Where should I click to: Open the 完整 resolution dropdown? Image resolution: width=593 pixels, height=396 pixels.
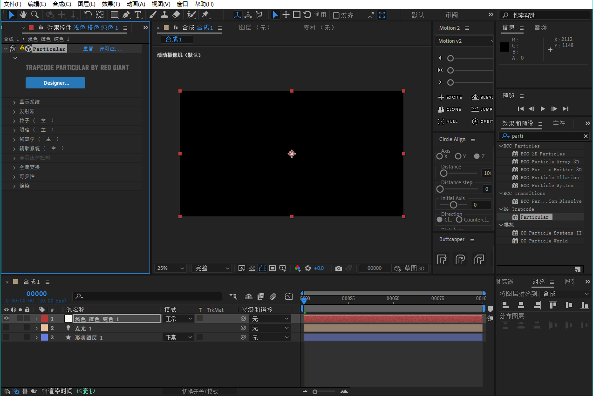(x=211, y=268)
